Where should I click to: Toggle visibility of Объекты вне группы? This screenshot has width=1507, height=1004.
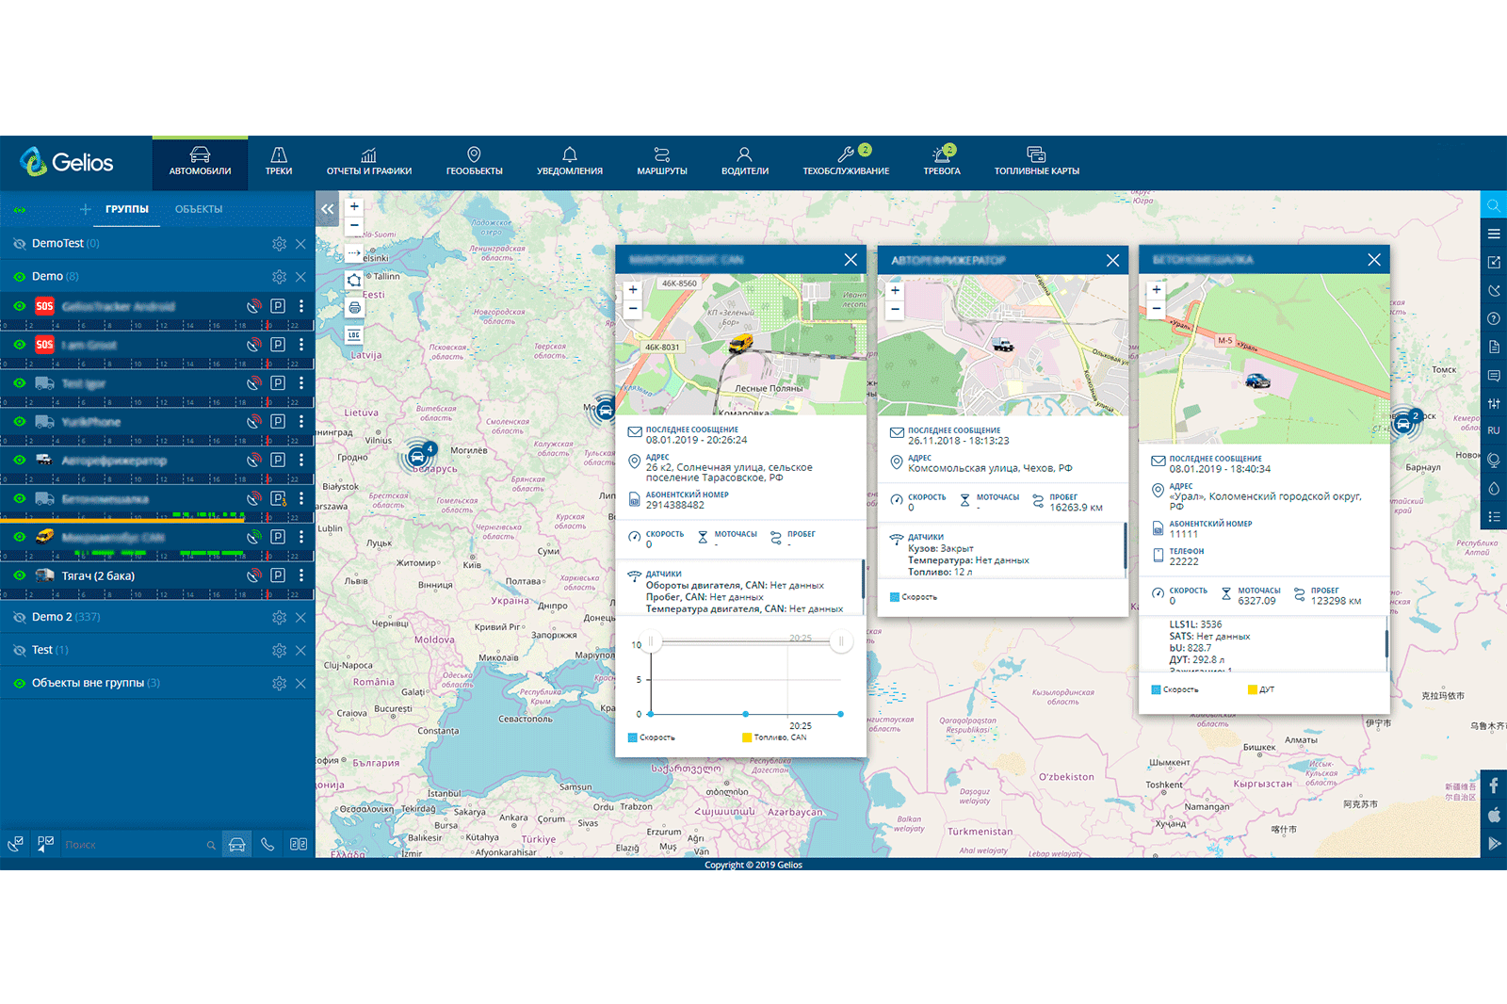click(x=19, y=683)
